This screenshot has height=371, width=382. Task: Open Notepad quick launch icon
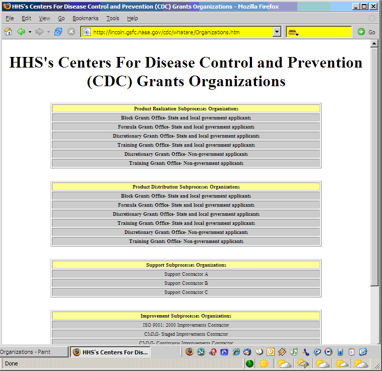(352, 352)
